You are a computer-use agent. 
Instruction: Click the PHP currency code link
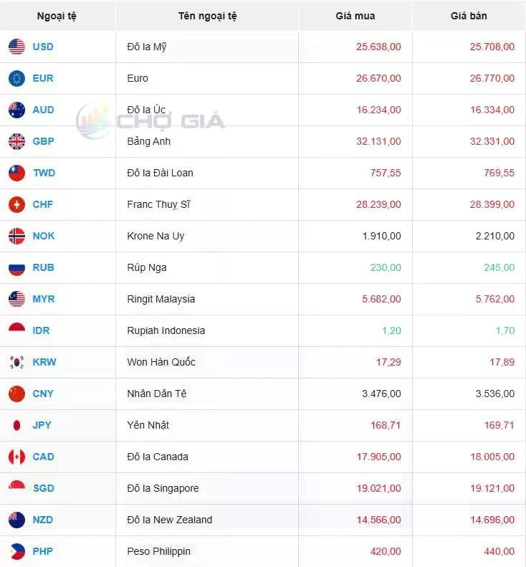[43, 552]
